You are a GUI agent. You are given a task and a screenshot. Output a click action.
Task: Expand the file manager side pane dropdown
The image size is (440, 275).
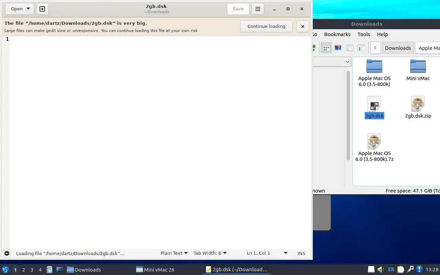[x=348, y=62]
